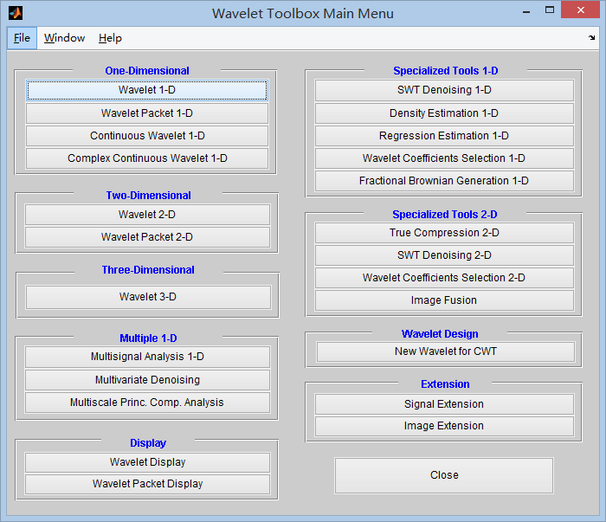Screen dimensions: 606x522
Task: Open SWT Denoising 2-D
Action: pyautogui.click(x=444, y=255)
